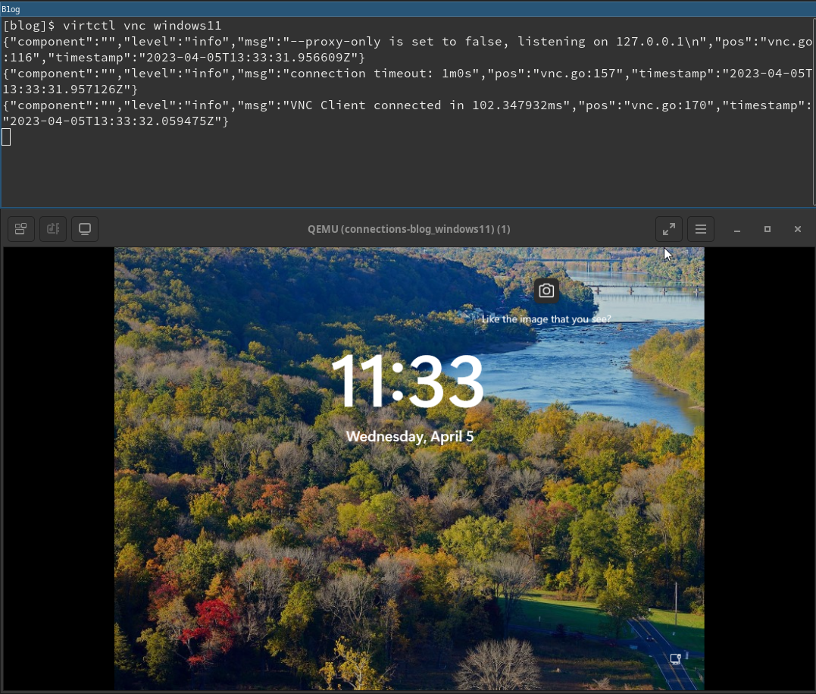Open the hamburger menu in QEMU viewer

[x=701, y=229]
